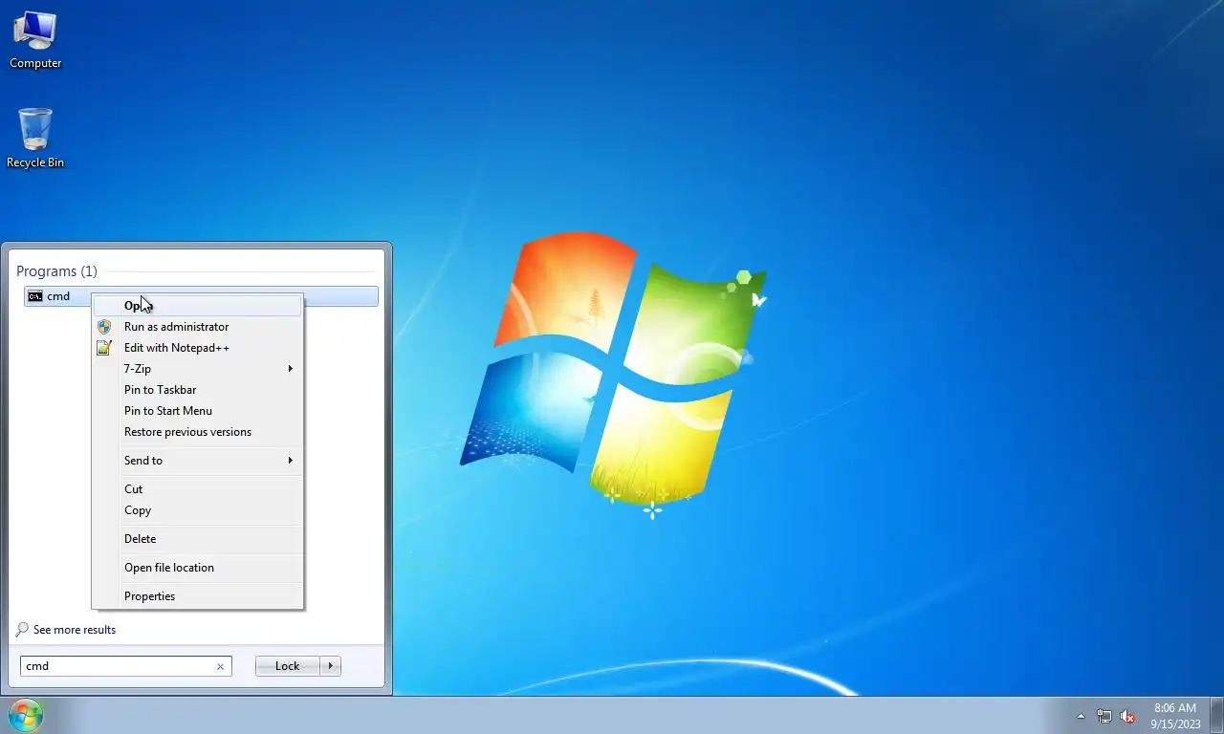Open the taskbar clock showing 8:06 AM
The height and width of the screenshot is (734, 1224).
pyautogui.click(x=1175, y=716)
